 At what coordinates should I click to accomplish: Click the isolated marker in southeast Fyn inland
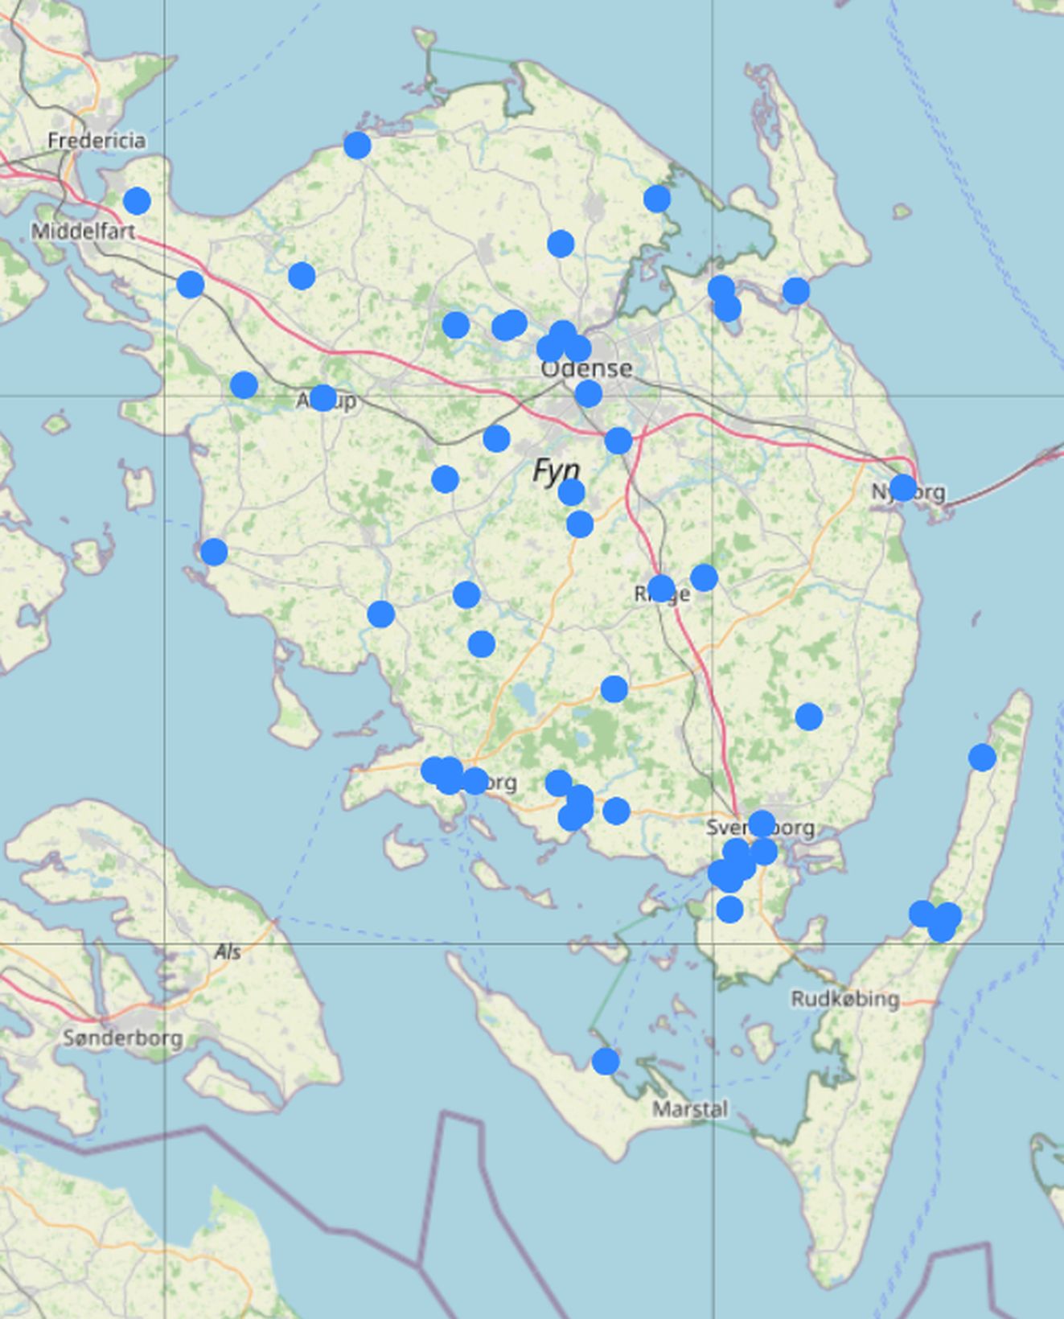(x=809, y=717)
